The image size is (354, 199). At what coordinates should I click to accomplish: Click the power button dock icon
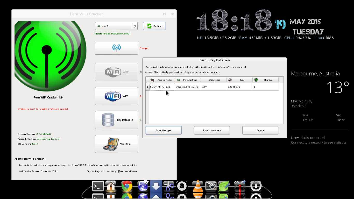point(256,186)
